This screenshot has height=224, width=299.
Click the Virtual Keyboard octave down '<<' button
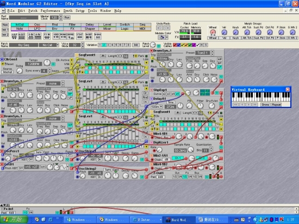(x=236, y=105)
